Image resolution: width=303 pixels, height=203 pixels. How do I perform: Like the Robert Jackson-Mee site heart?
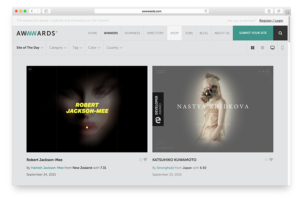tap(145, 159)
